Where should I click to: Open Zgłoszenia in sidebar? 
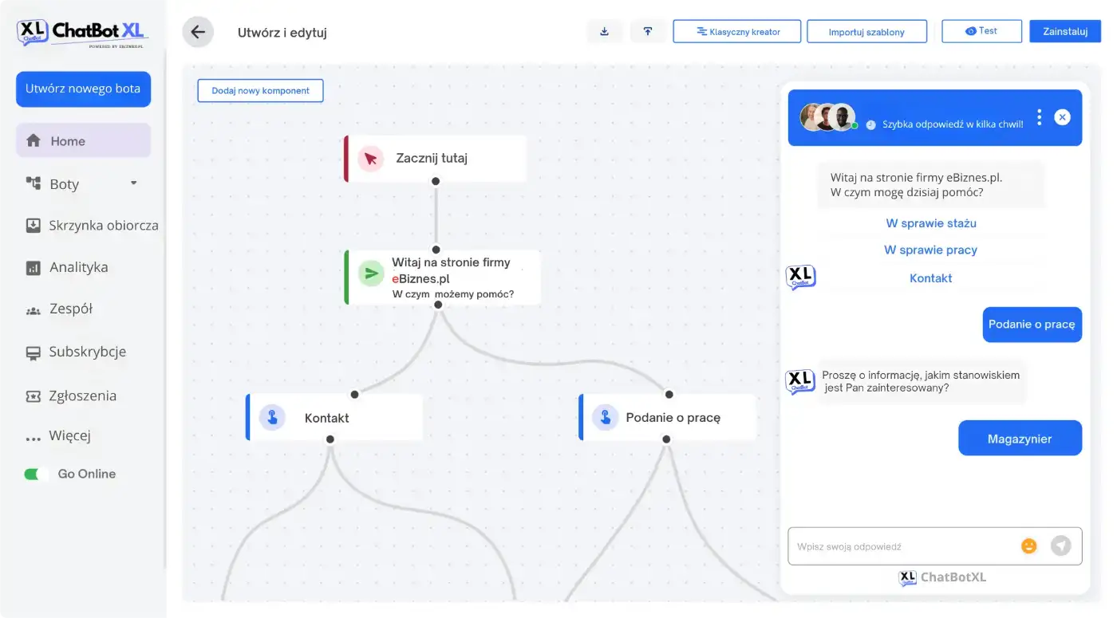tap(82, 396)
